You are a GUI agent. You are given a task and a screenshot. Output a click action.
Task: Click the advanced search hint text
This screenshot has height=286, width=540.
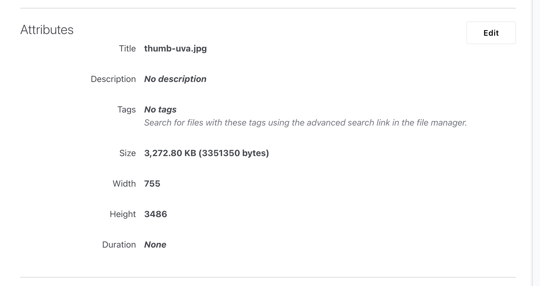[x=305, y=123]
